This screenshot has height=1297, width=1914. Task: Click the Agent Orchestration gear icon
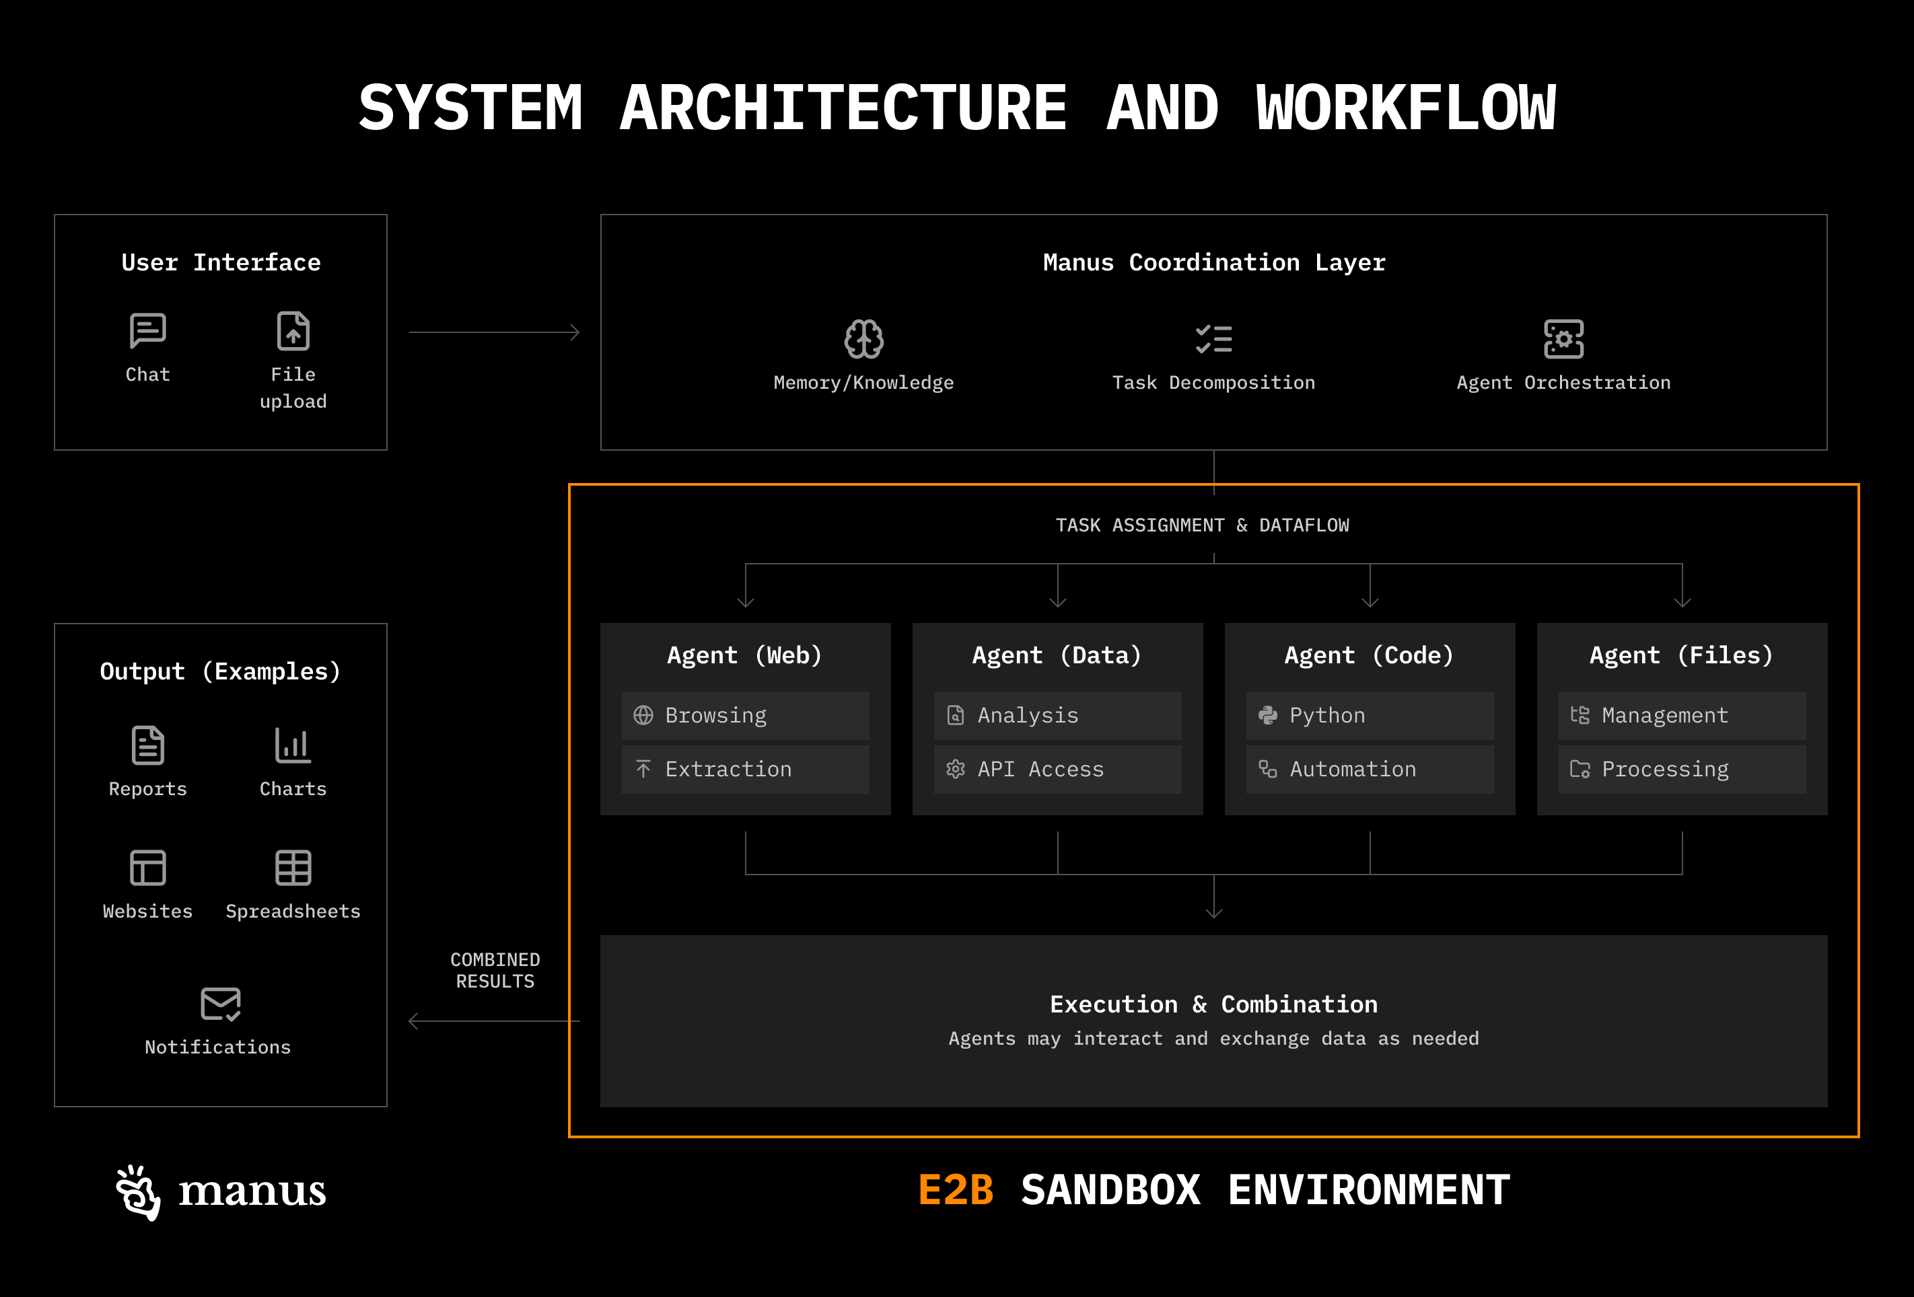tap(1563, 338)
